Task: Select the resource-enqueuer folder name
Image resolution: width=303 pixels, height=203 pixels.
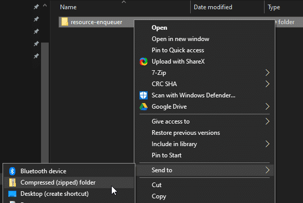Action: coord(96,22)
